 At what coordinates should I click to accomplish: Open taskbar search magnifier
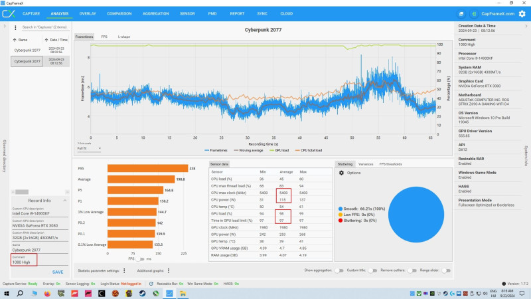[x=20, y=293]
